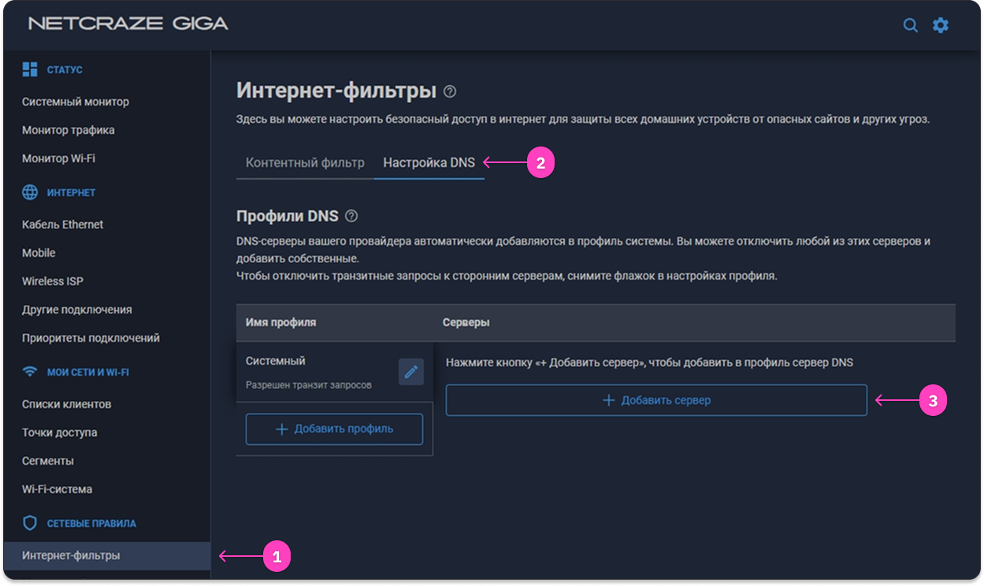This screenshot has width=984, height=586.
Task: Click help icon beside Профили DNS
Action: point(351,216)
